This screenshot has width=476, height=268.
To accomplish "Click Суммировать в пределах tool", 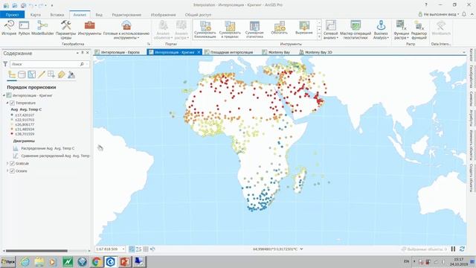I will click(x=230, y=30).
